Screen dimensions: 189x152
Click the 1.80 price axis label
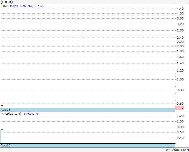click(180, 51)
